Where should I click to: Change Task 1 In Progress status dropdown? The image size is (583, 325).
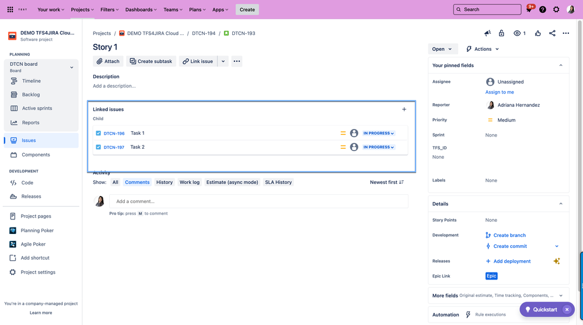(x=379, y=133)
